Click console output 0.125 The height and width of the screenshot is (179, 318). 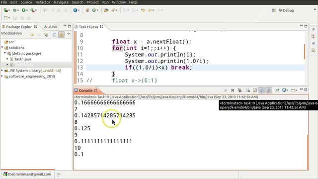[x=82, y=128]
